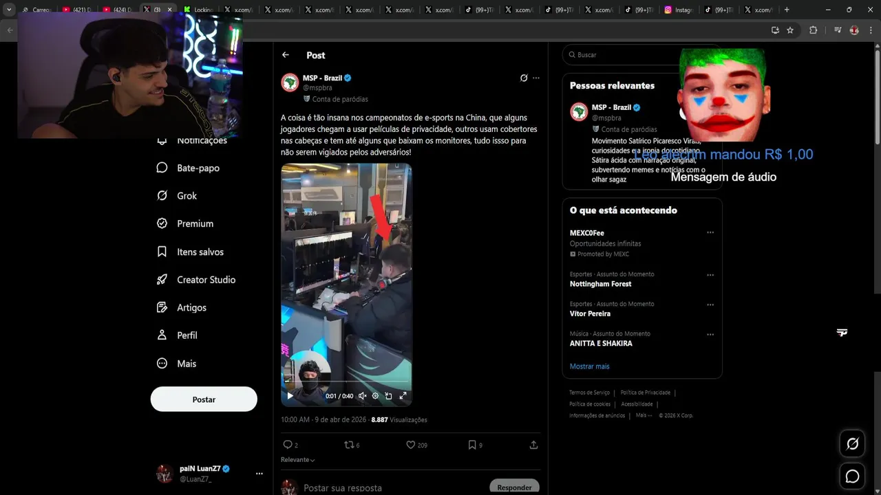The image size is (881, 495).
Task: Open Grok in the sidebar
Action: pos(177,196)
